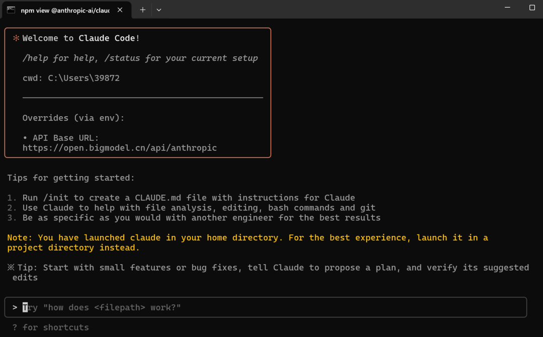
Task: Click tip 3 'Be as specific' line
Action: pyautogui.click(x=194, y=218)
